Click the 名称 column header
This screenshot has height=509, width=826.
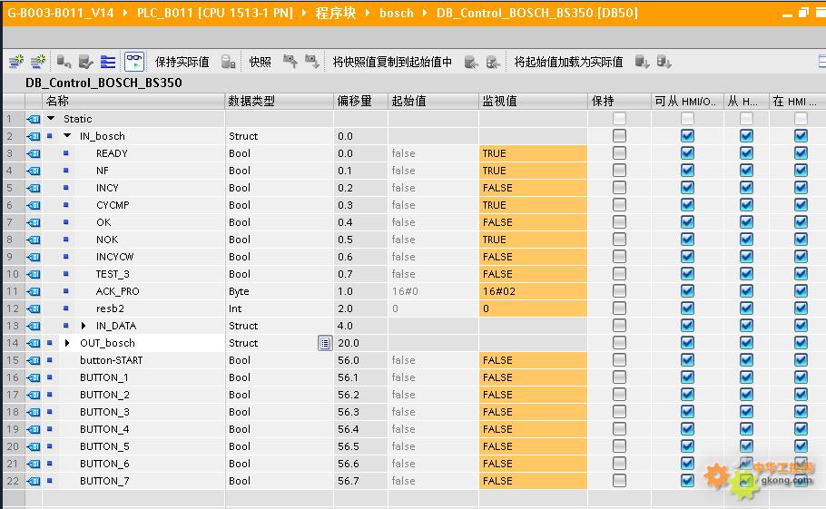(133, 101)
